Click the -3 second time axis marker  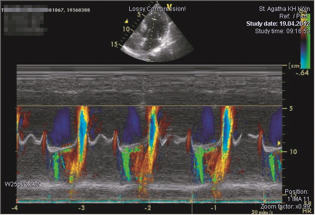(81, 208)
